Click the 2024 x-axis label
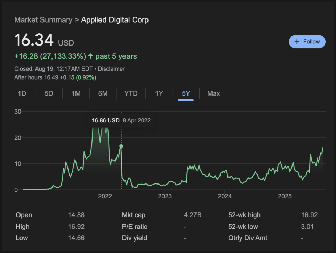 [225, 196]
